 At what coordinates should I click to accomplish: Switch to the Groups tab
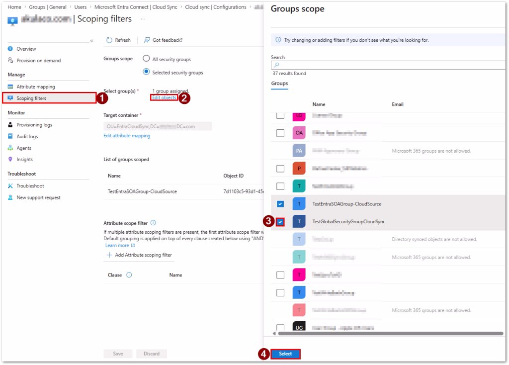pos(279,84)
